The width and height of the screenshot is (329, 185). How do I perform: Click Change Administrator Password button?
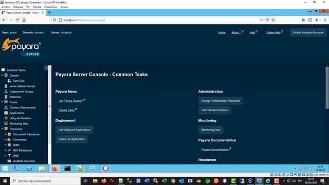click(x=221, y=101)
